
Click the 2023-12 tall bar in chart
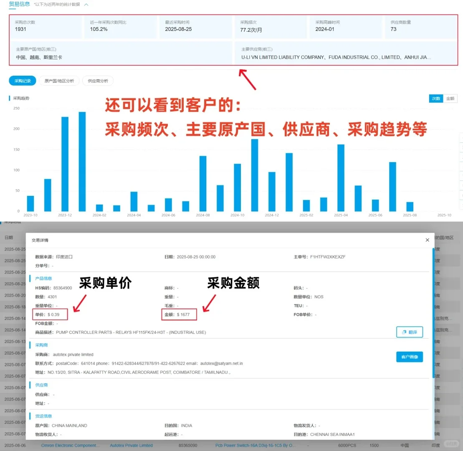[x=65, y=164]
